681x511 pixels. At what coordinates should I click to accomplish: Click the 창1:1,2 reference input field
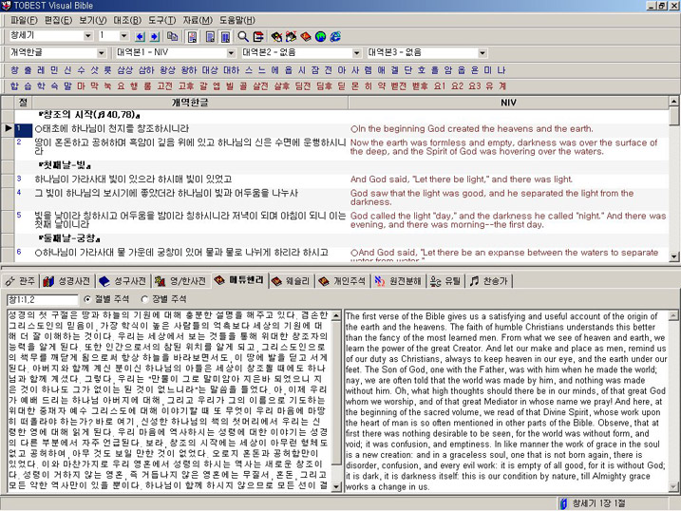(x=42, y=299)
